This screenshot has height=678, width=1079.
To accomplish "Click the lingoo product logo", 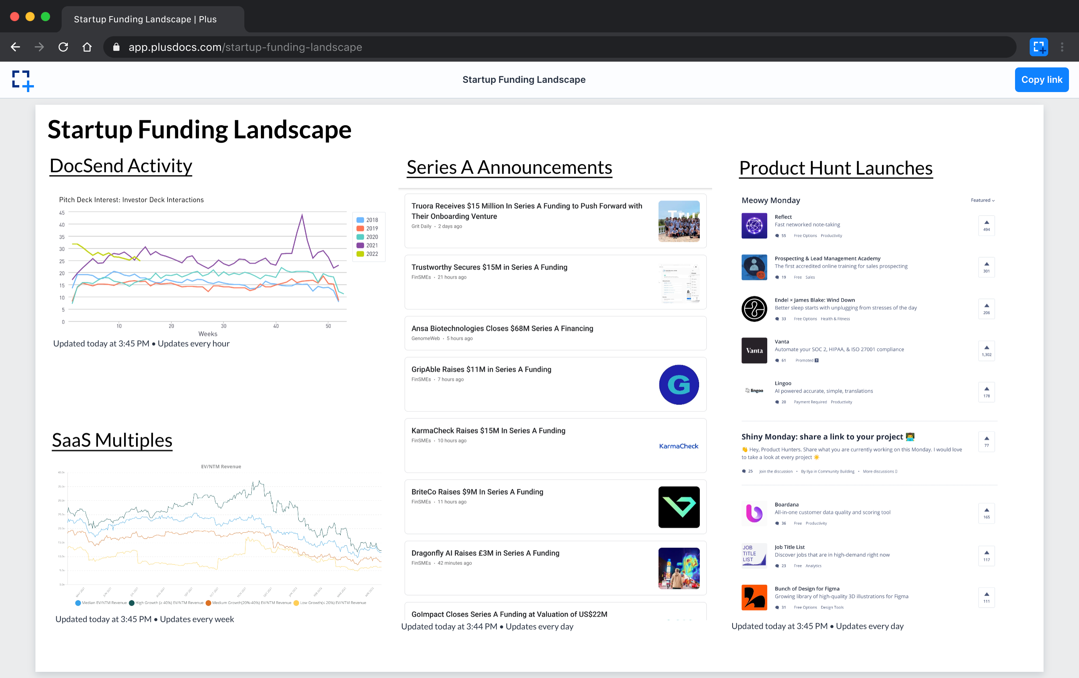I will (754, 391).
